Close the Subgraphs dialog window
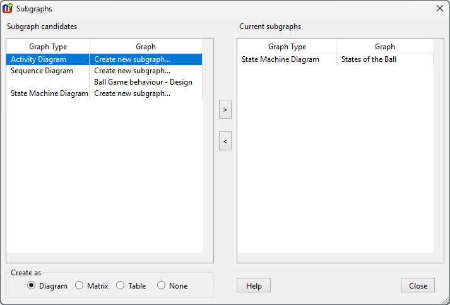This screenshot has height=305, width=450. (x=440, y=9)
